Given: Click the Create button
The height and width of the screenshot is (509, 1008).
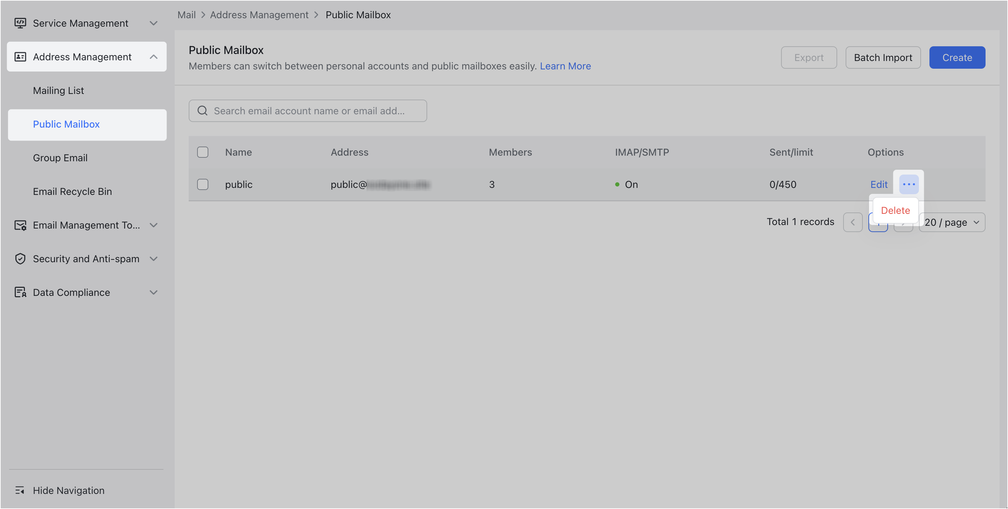Looking at the screenshot, I should point(957,57).
